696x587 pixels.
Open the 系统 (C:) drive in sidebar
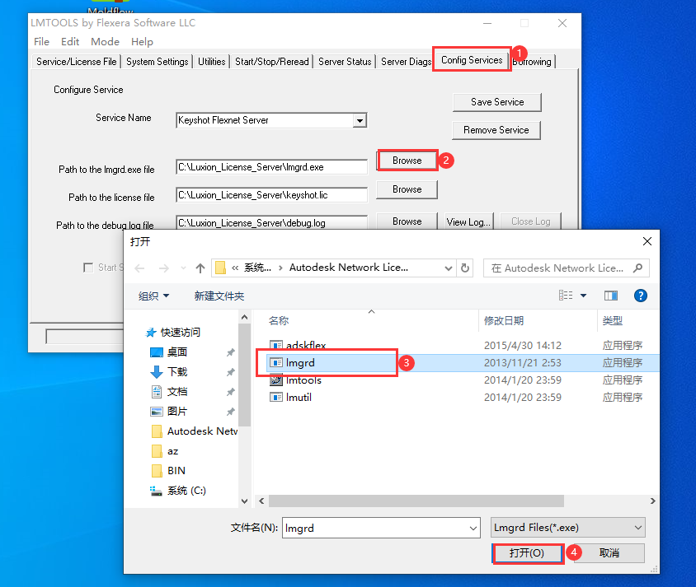tap(186, 491)
